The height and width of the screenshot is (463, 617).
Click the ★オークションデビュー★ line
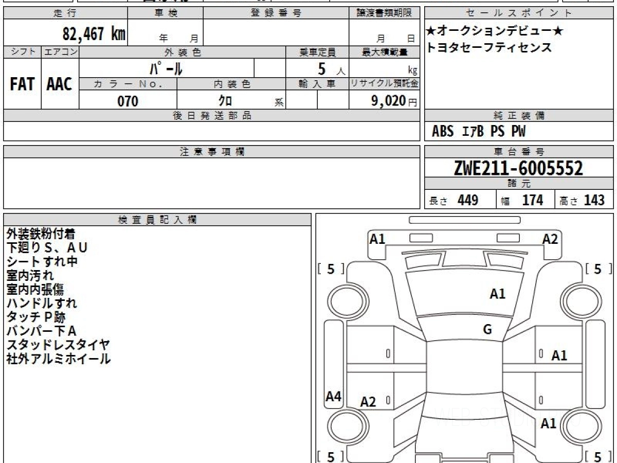click(495, 31)
